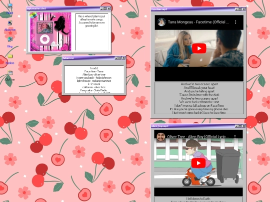Maximize the facetime.mp3 window
This screenshot has width=270, height=202.
[240, 9]
